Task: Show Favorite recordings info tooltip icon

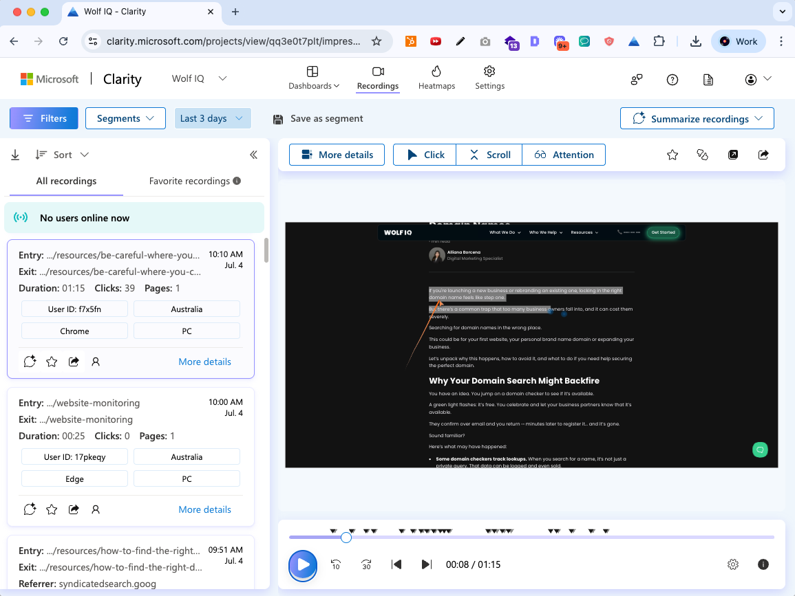Action: coord(237,181)
